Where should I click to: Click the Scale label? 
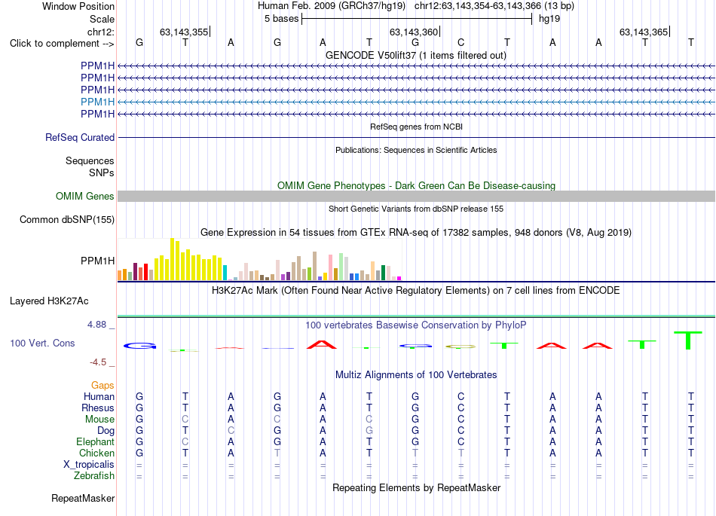103,19
